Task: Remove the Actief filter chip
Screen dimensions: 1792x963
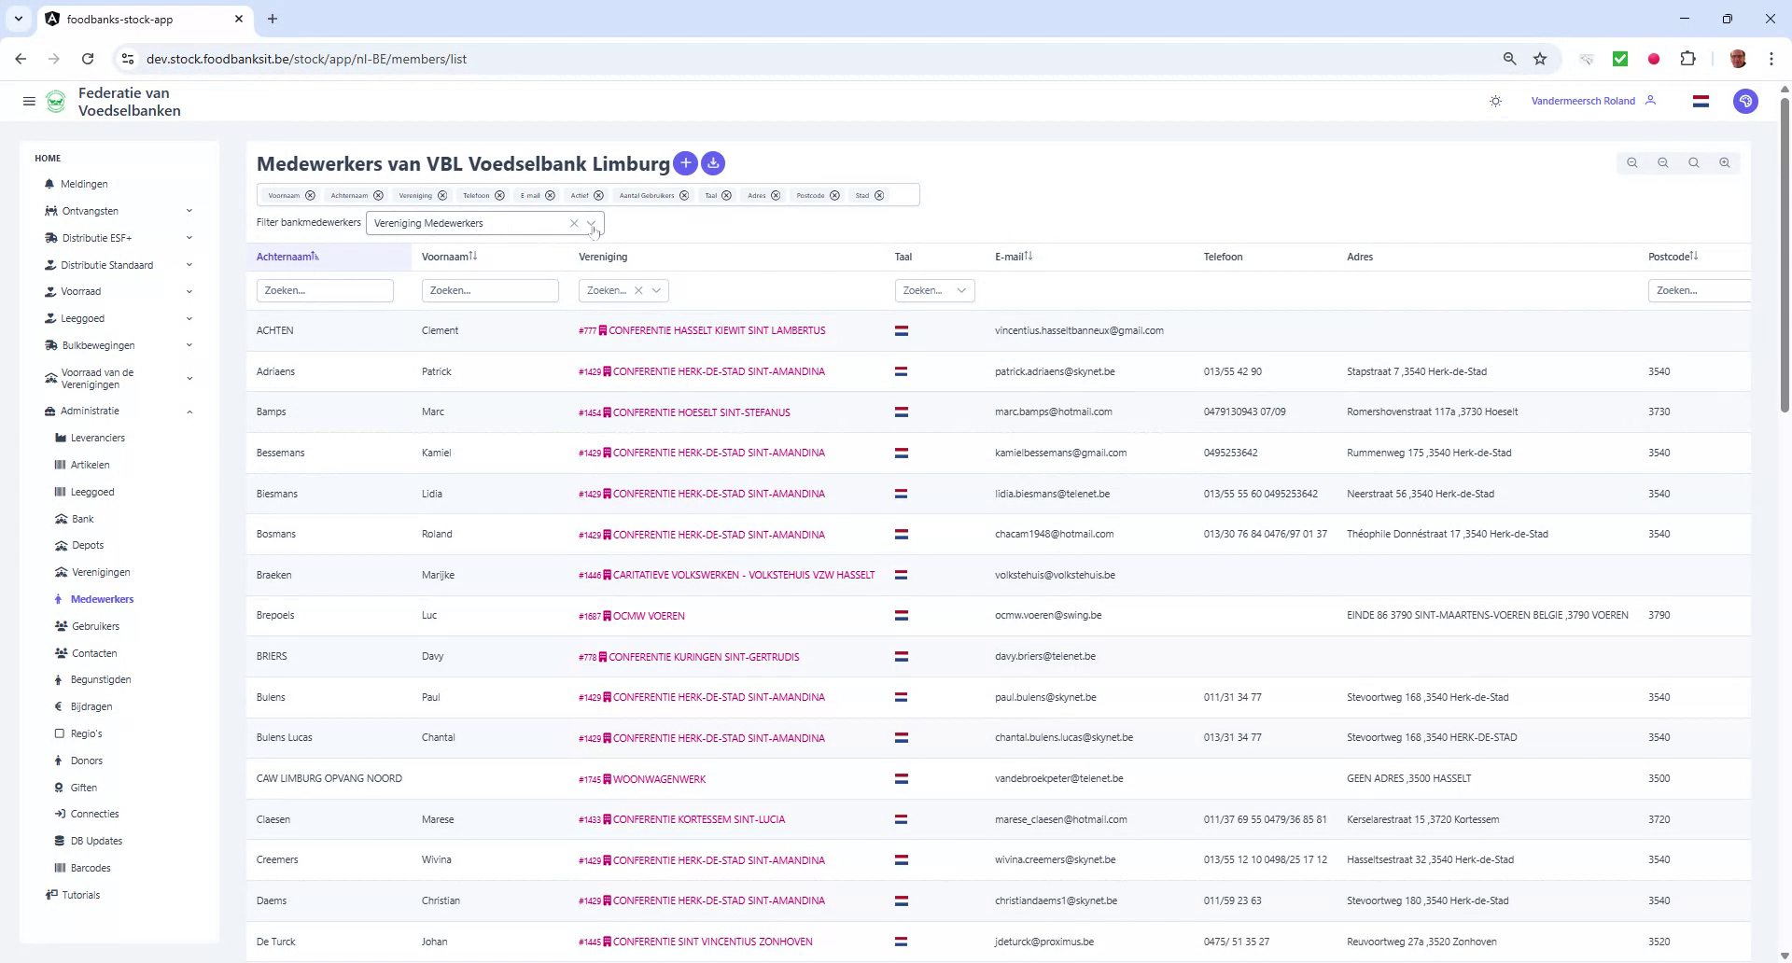Action: tap(598, 195)
